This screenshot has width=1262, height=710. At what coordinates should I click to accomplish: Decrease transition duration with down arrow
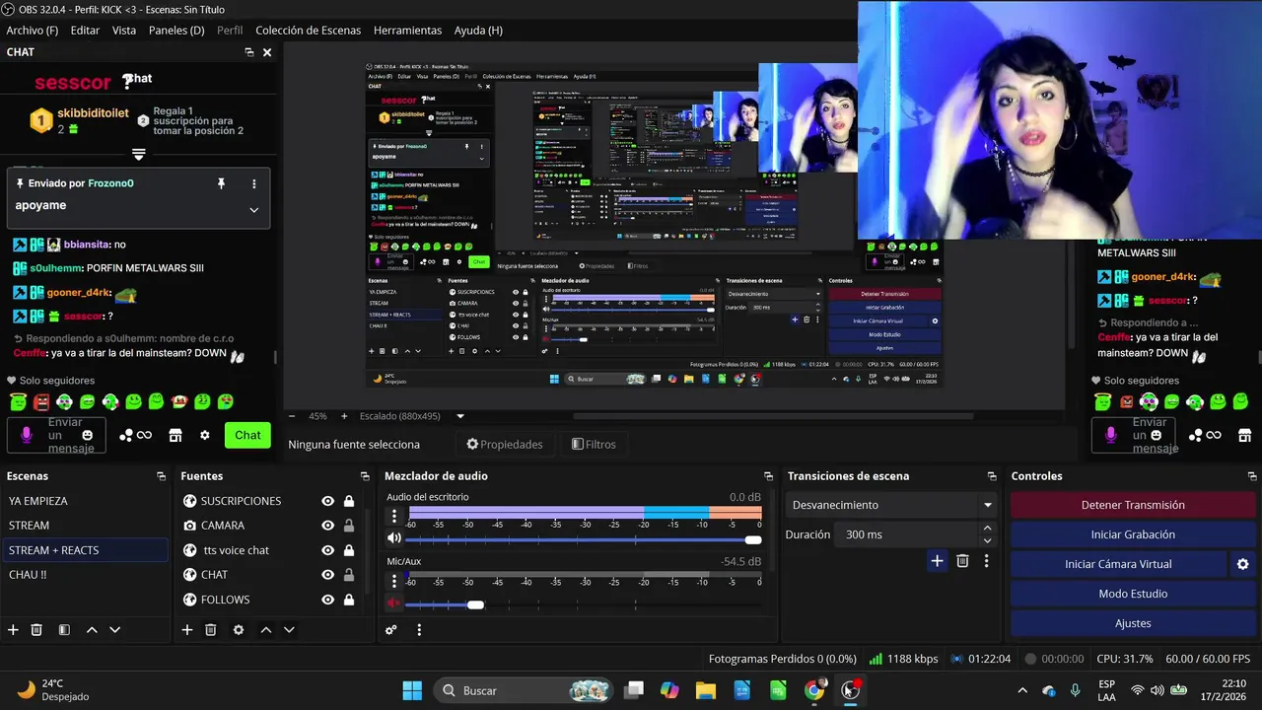987,540
